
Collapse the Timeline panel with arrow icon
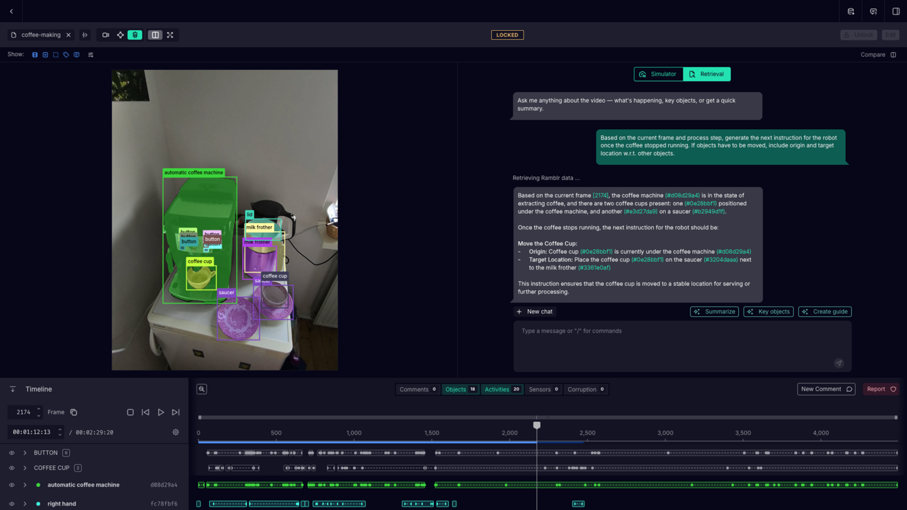(13, 389)
